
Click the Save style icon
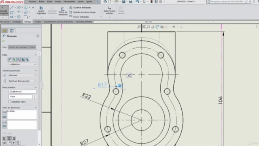[x=23, y=60]
